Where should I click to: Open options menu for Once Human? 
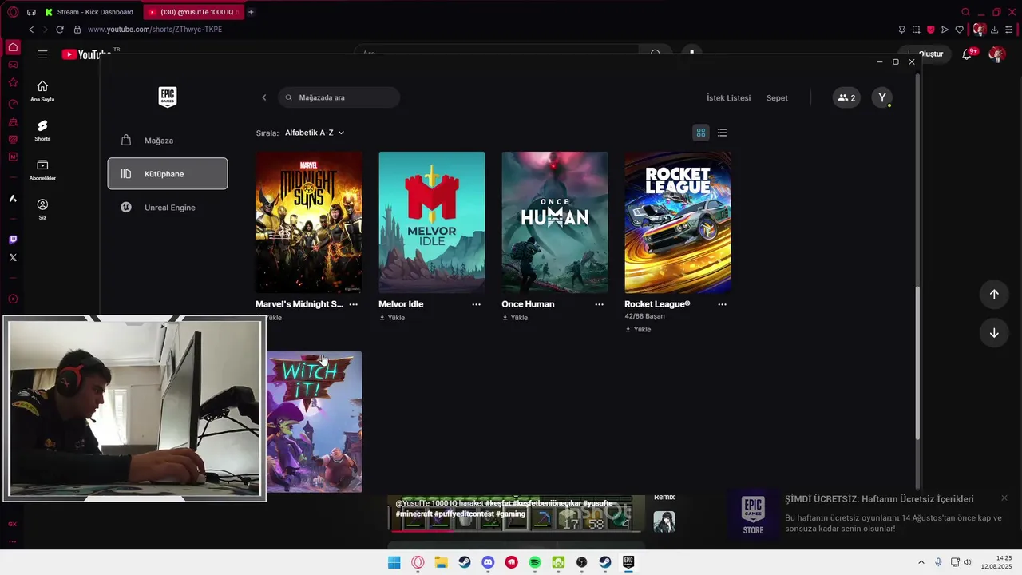pos(600,304)
